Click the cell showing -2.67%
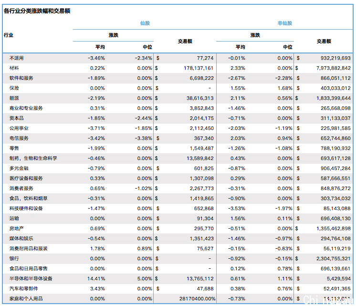Viewport: 356px width, 306px height. coord(237,78)
